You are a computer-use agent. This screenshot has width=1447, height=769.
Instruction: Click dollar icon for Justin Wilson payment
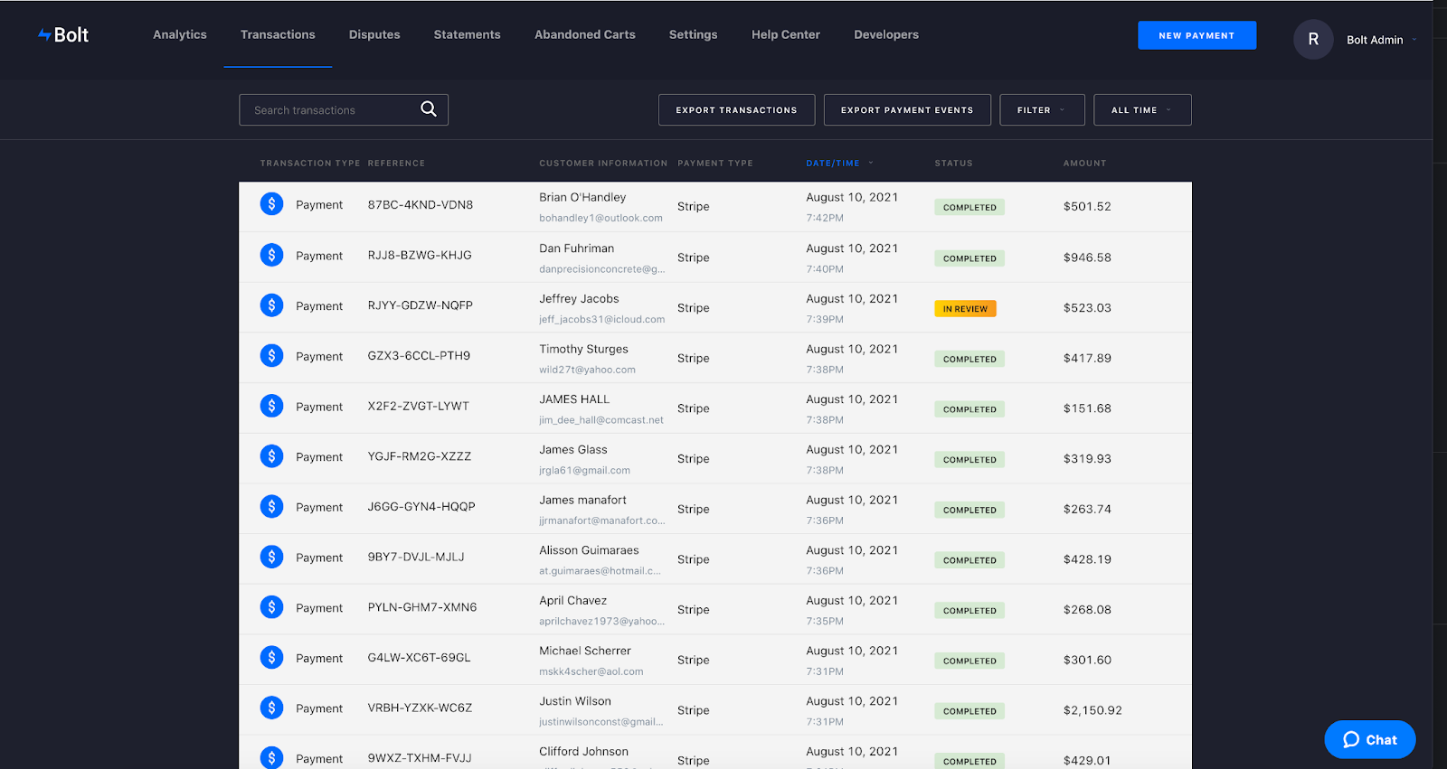click(x=271, y=708)
